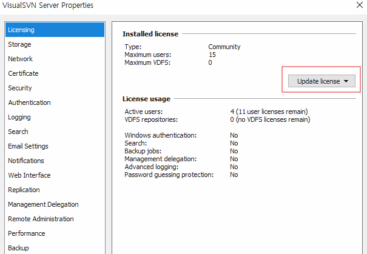Open the Certificate page

click(55, 73)
